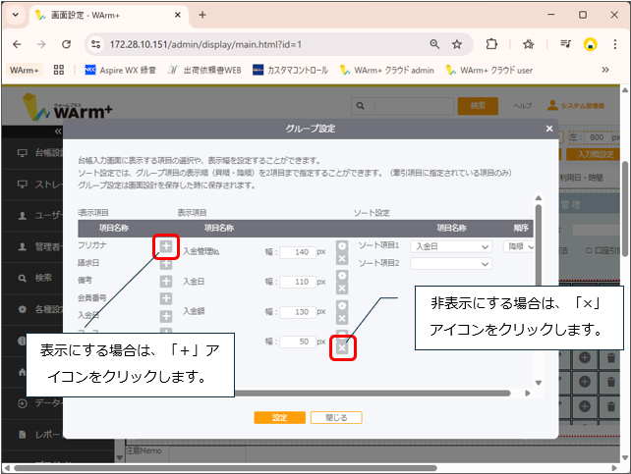Click the dialog's horizontal scrollbar

click(x=295, y=394)
